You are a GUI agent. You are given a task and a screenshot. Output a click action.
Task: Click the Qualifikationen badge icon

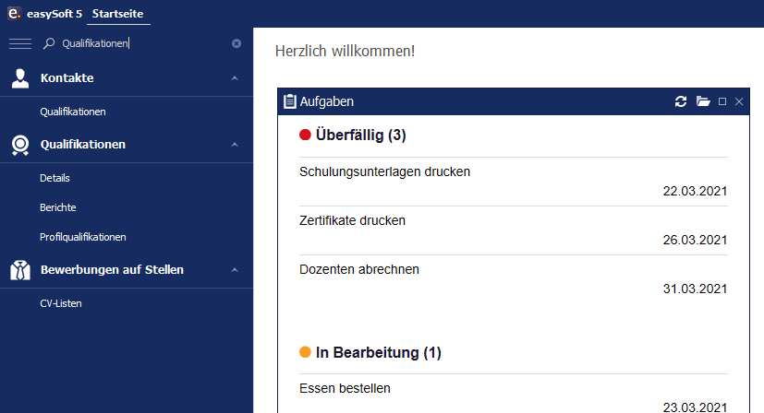pyautogui.click(x=20, y=145)
